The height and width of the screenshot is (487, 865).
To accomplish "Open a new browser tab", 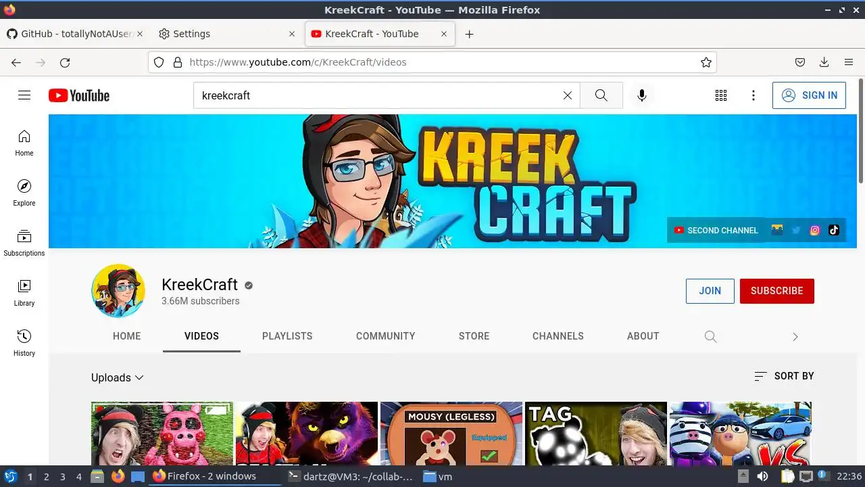I will coord(470,34).
